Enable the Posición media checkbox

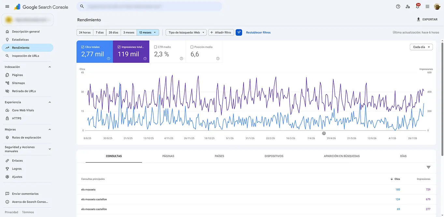click(x=192, y=47)
